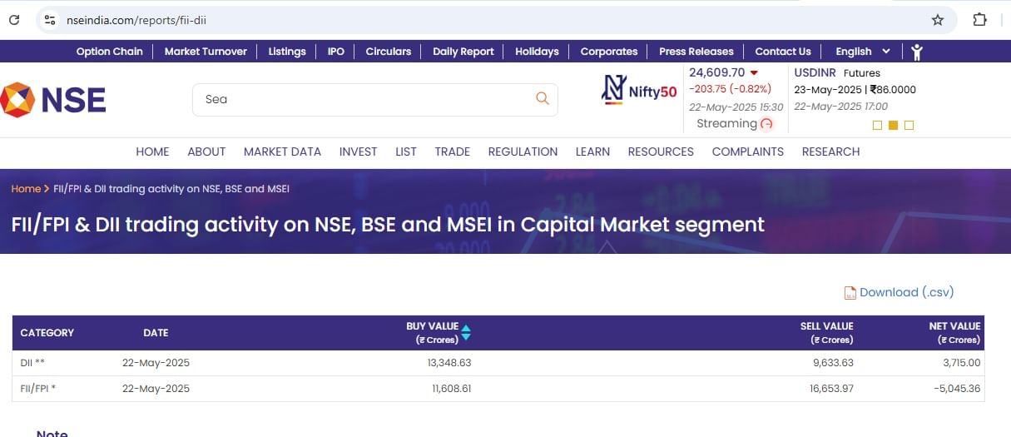Open the Option Chain link
The image size is (1011, 437).
pos(110,52)
